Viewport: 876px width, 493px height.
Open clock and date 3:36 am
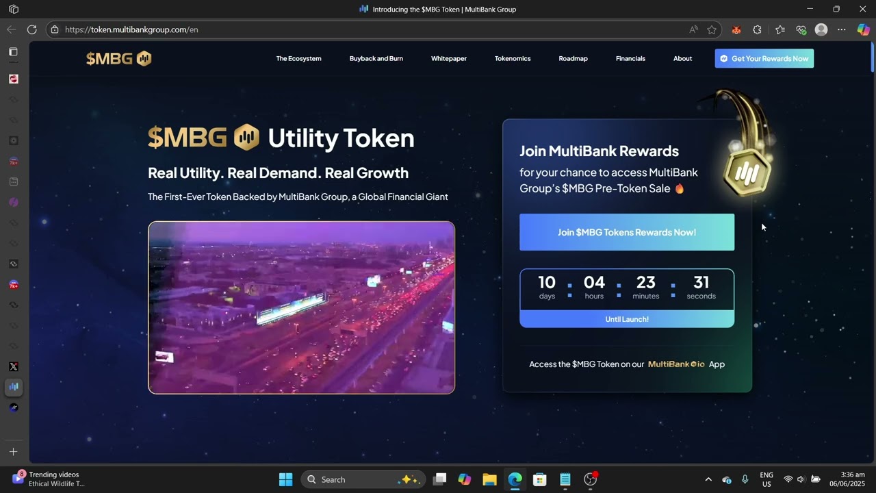(x=847, y=479)
